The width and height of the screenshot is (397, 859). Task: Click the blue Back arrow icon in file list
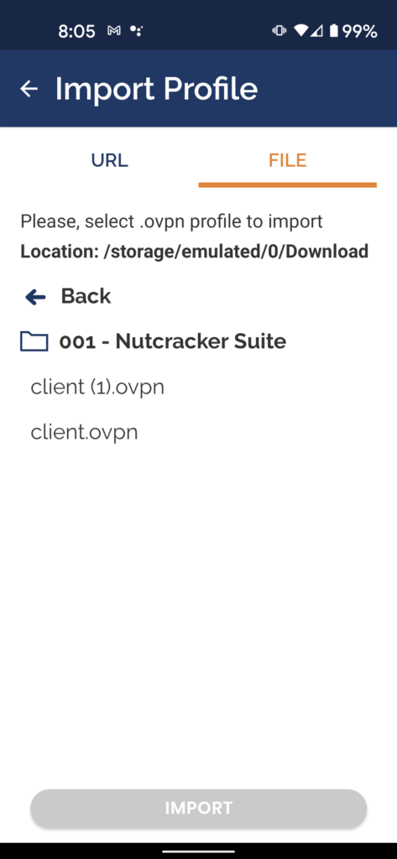pyautogui.click(x=35, y=297)
